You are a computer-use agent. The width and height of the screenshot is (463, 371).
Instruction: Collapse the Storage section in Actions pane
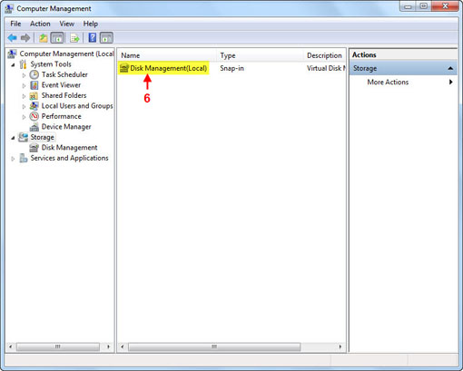(450, 68)
